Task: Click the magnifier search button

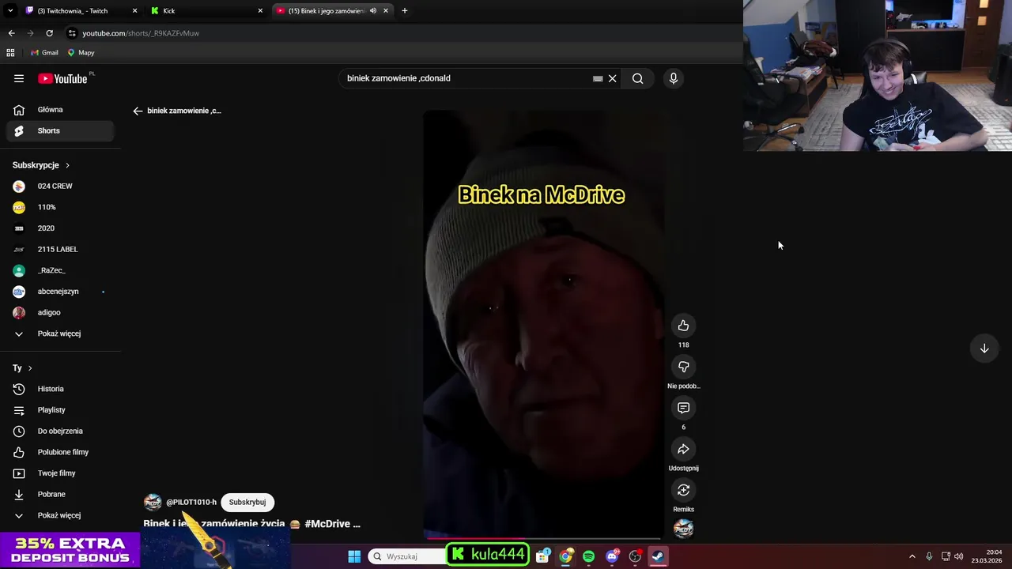Action: tap(637, 78)
